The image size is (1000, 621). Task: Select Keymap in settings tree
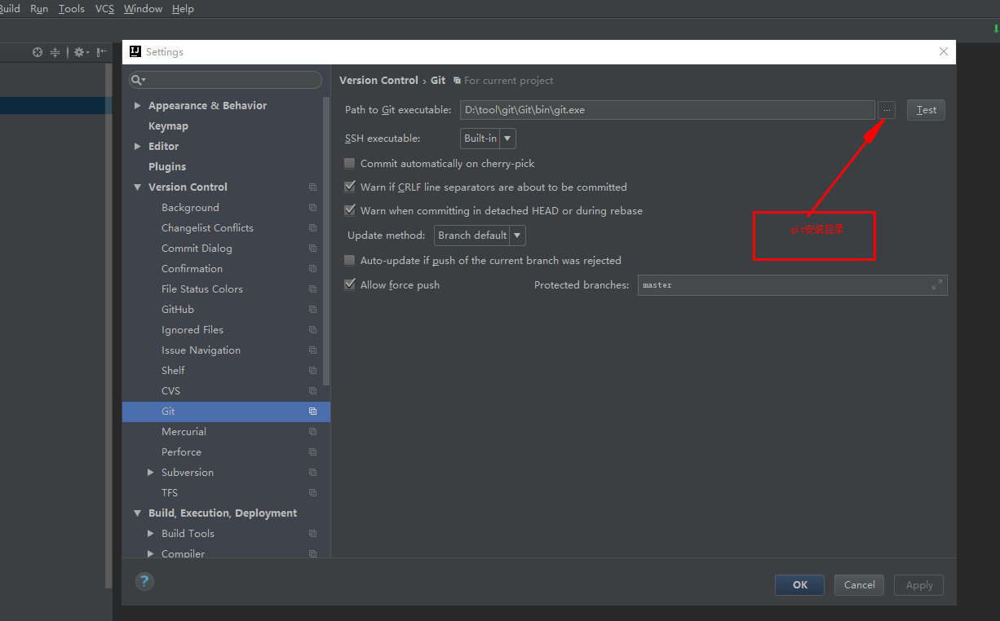tap(168, 126)
